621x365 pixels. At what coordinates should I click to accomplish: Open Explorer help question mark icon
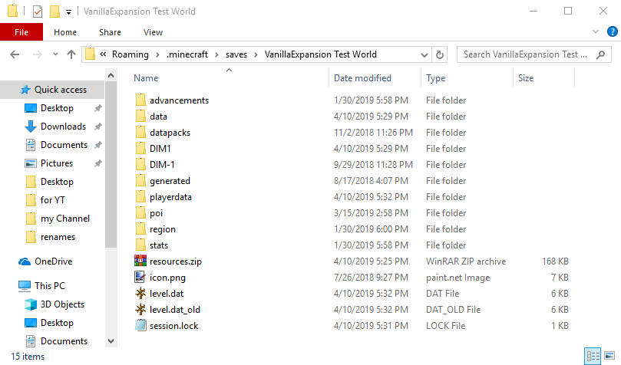pyautogui.click(x=613, y=31)
